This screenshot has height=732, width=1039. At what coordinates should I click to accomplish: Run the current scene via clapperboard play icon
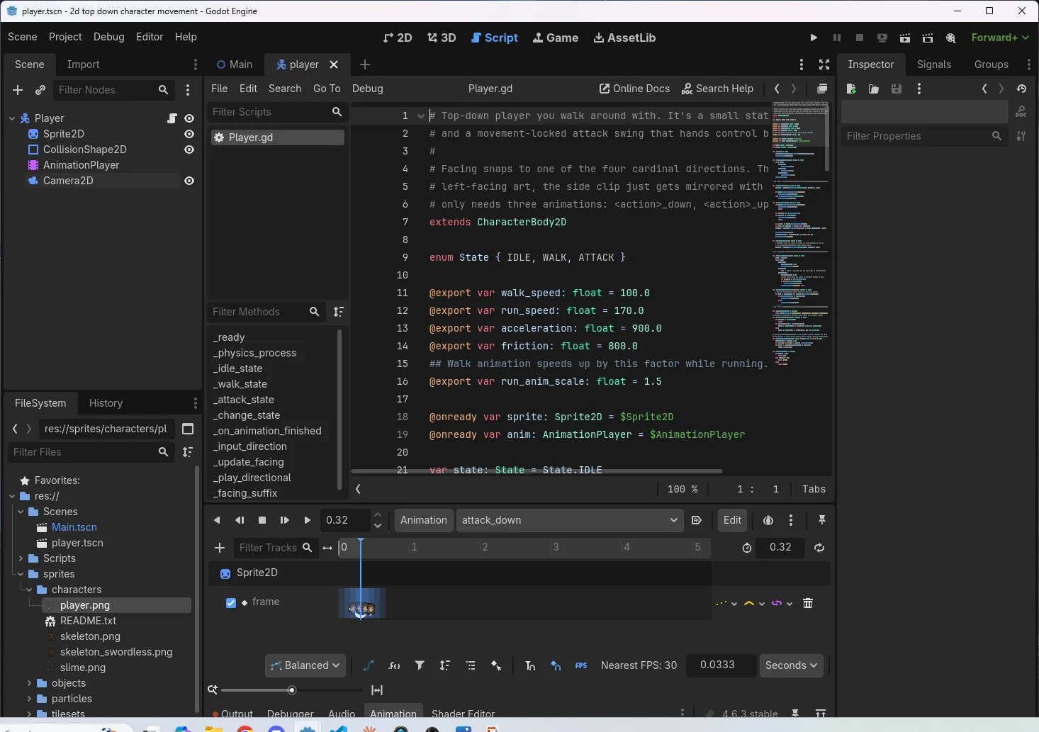click(x=905, y=38)
